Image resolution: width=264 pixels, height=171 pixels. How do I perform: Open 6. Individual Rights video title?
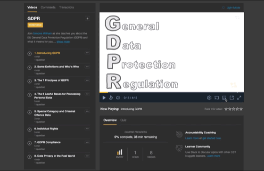(x=46, y=129)
